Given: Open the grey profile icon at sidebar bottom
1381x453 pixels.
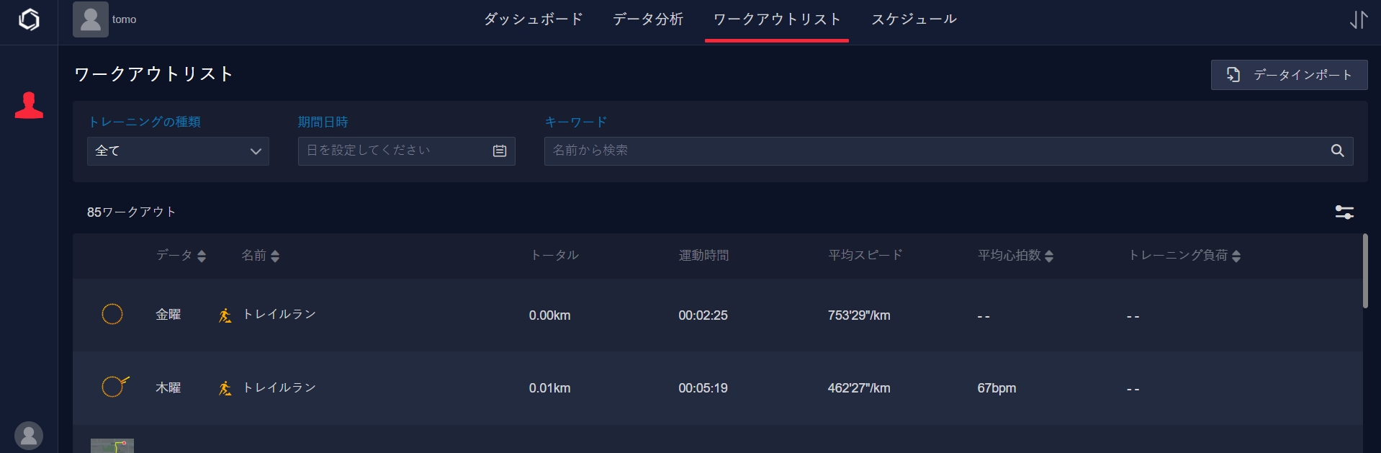Looking at the screenshot, I should tap(29, 436).
